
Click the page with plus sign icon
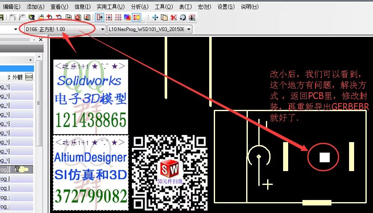(68, 17)
